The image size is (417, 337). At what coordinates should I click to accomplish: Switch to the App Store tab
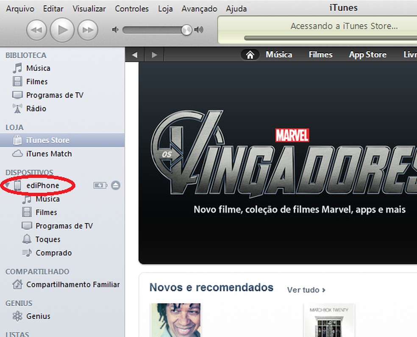[x=367, y=55]
